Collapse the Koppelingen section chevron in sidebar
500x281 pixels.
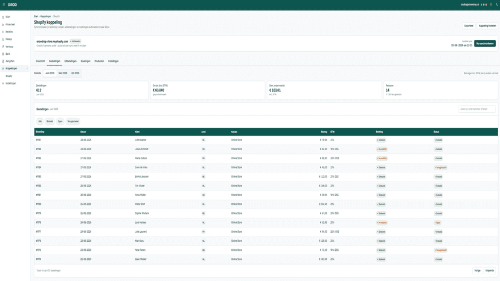tap(27, 69)
